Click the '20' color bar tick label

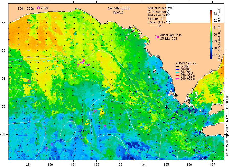(x=215, y=34)
